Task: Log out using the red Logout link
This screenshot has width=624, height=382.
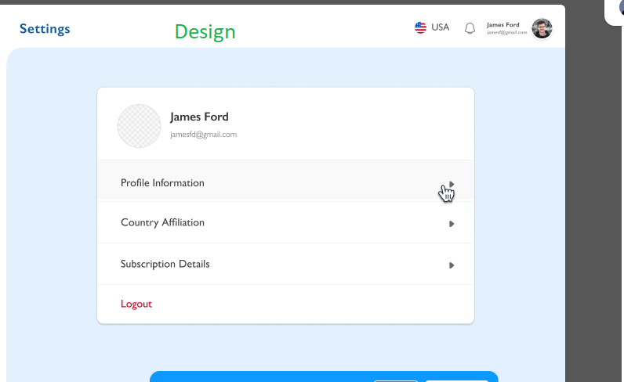Action: coord(136,304)
